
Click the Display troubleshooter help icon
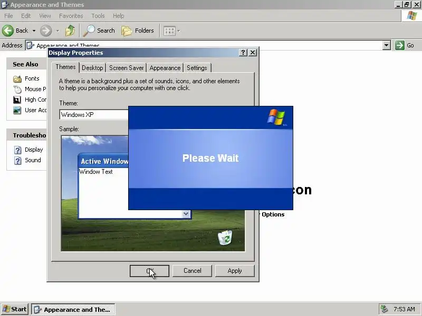click(17, 150)
